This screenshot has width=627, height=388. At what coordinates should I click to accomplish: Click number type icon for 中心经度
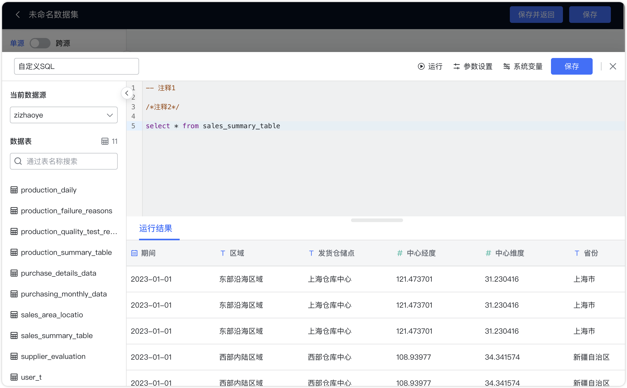(x=400, y=253)
